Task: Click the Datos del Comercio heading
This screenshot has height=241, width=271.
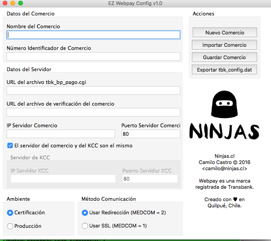Action: click(x=31, y=14)
